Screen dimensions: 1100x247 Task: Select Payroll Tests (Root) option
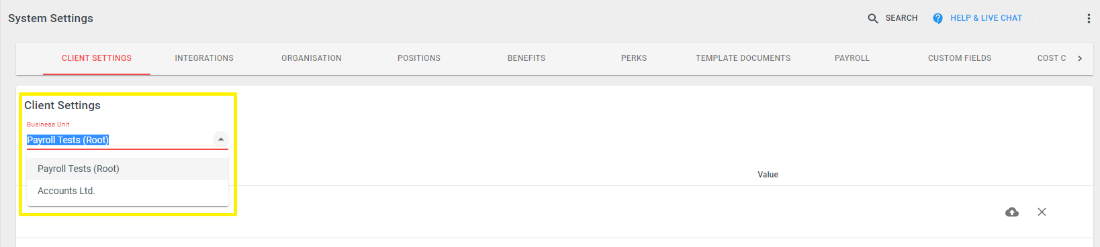coord(128,169)
